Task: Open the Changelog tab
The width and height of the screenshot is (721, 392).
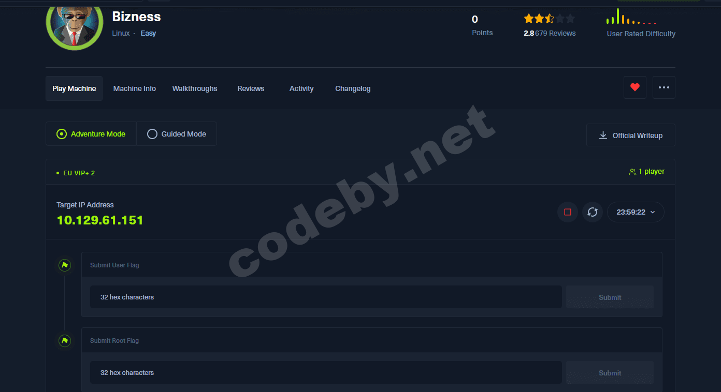Action: 353,88
